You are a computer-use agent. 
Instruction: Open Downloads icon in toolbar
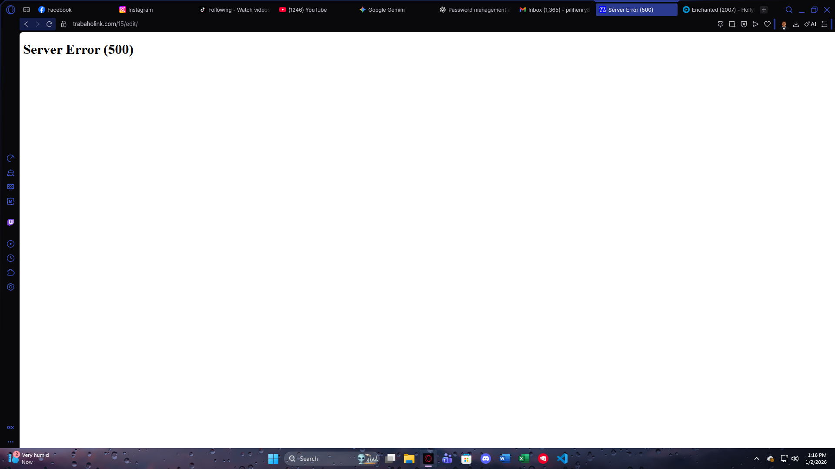[x=796, y=24]
